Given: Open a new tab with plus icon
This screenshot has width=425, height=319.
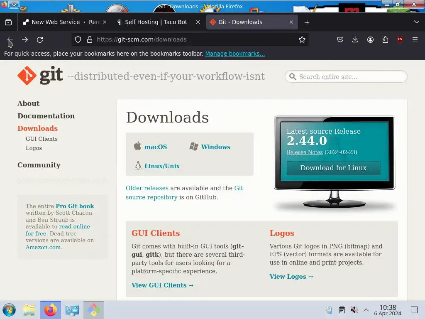Looking at the screenshot, I should coord(307,22).
